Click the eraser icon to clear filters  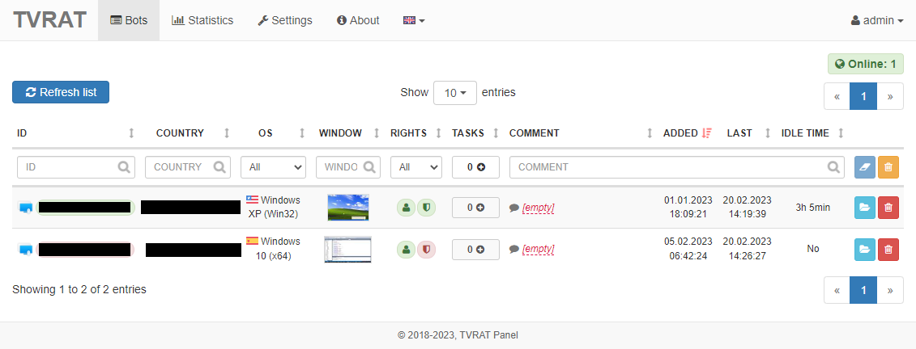point(865,167)
